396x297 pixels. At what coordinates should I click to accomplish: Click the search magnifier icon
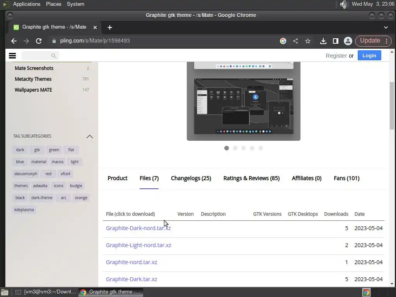[x=53, y=56]
